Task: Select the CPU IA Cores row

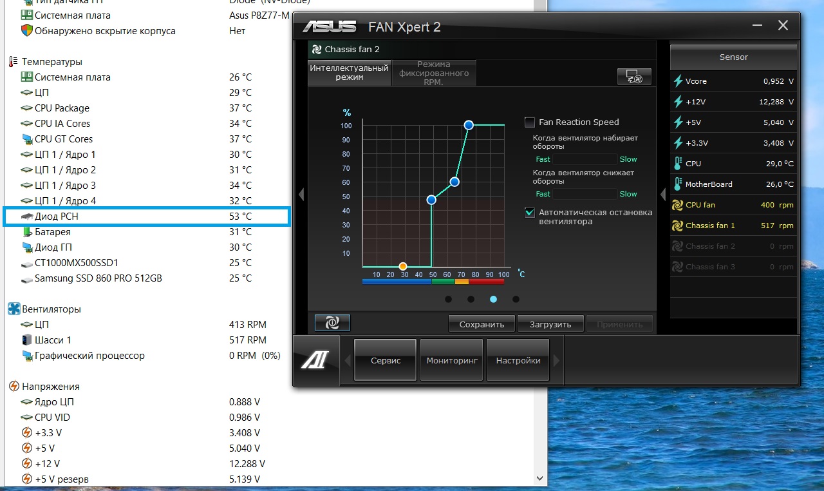Action: (147, 124)
